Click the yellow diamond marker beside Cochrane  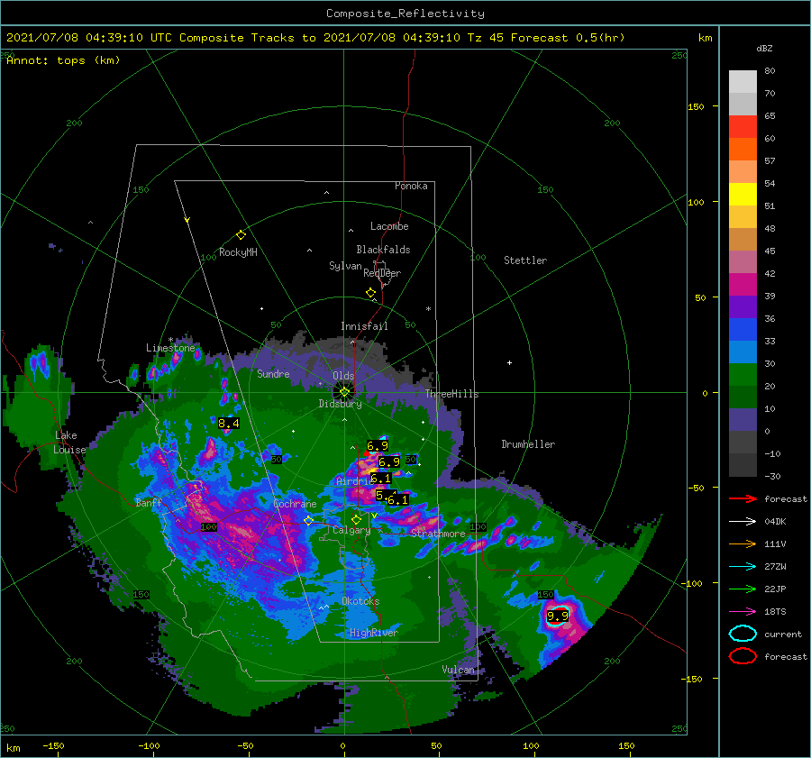tap(308, 520)
